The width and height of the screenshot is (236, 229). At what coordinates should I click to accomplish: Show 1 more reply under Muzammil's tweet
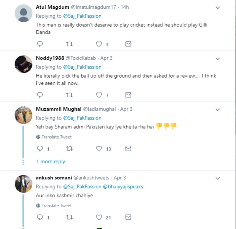coord(51,162)
